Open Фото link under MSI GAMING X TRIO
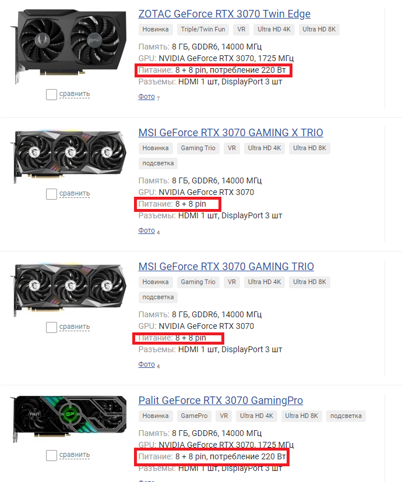402x482 pixels. (146, 231)
